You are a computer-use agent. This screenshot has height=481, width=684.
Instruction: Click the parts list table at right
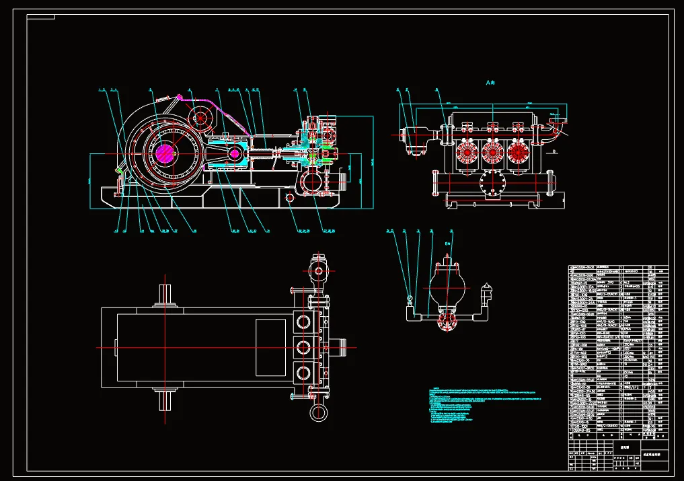618,351
